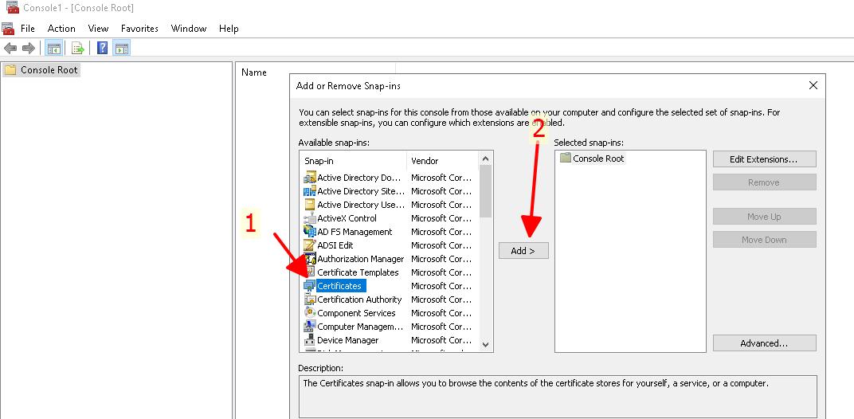Click the Active Directory Users snap-in icon
Image resolution: width=854 pixels, height=419 pixels.
click(x=310, y=205)
